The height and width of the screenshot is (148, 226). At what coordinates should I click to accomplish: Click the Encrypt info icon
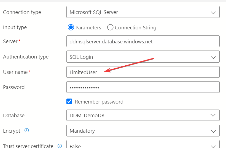coord(27,130)
